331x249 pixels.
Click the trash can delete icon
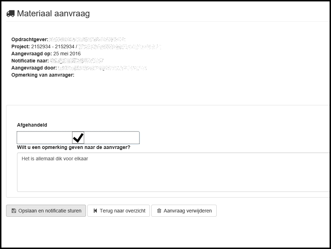159,211
